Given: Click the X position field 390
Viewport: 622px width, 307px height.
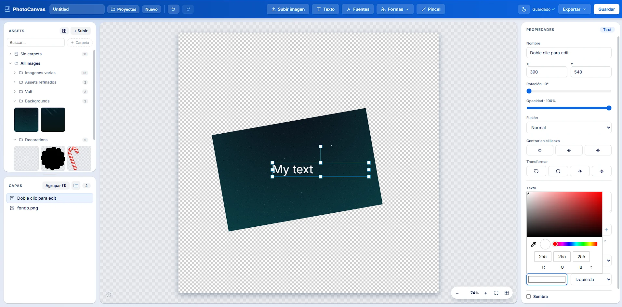Looking at the screenshot, I should (x=547, y=72).
